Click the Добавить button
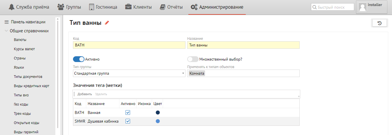 85,94
